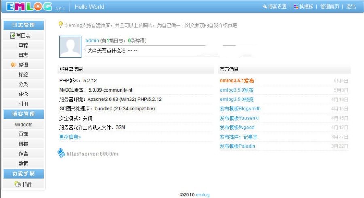Click the wrench icon beside 博客设置
The height and width of the screenshot is (198, 364).
coord(265,7)
